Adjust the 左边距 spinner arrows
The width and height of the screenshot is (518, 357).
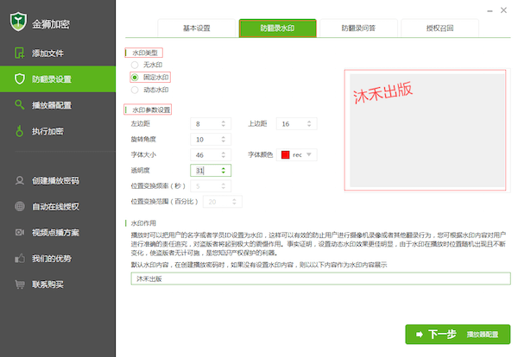tap(224, 123)
